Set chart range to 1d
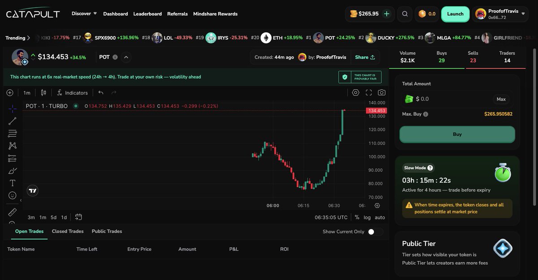 tap(64, 217)
